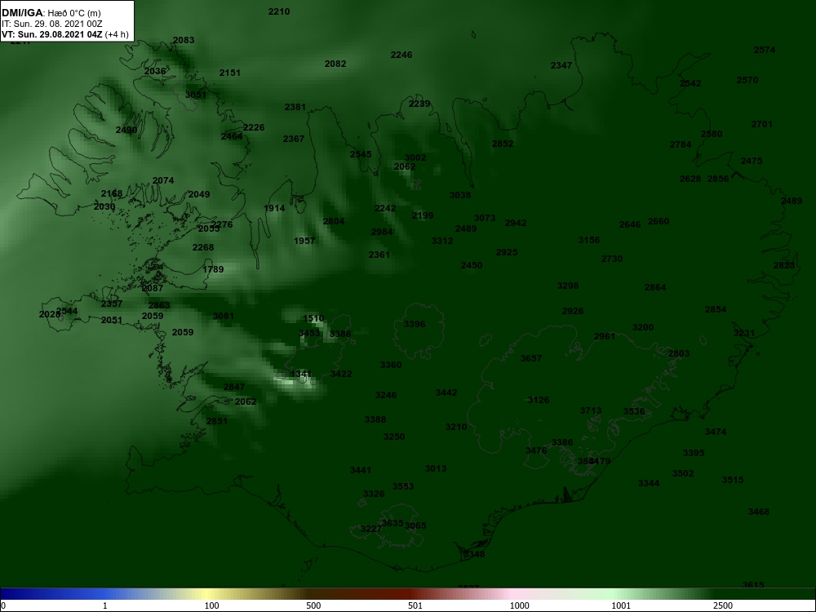This screenshot has height=612, width=816.
Task: Click the 3200 height value
Action: [643, 328]
